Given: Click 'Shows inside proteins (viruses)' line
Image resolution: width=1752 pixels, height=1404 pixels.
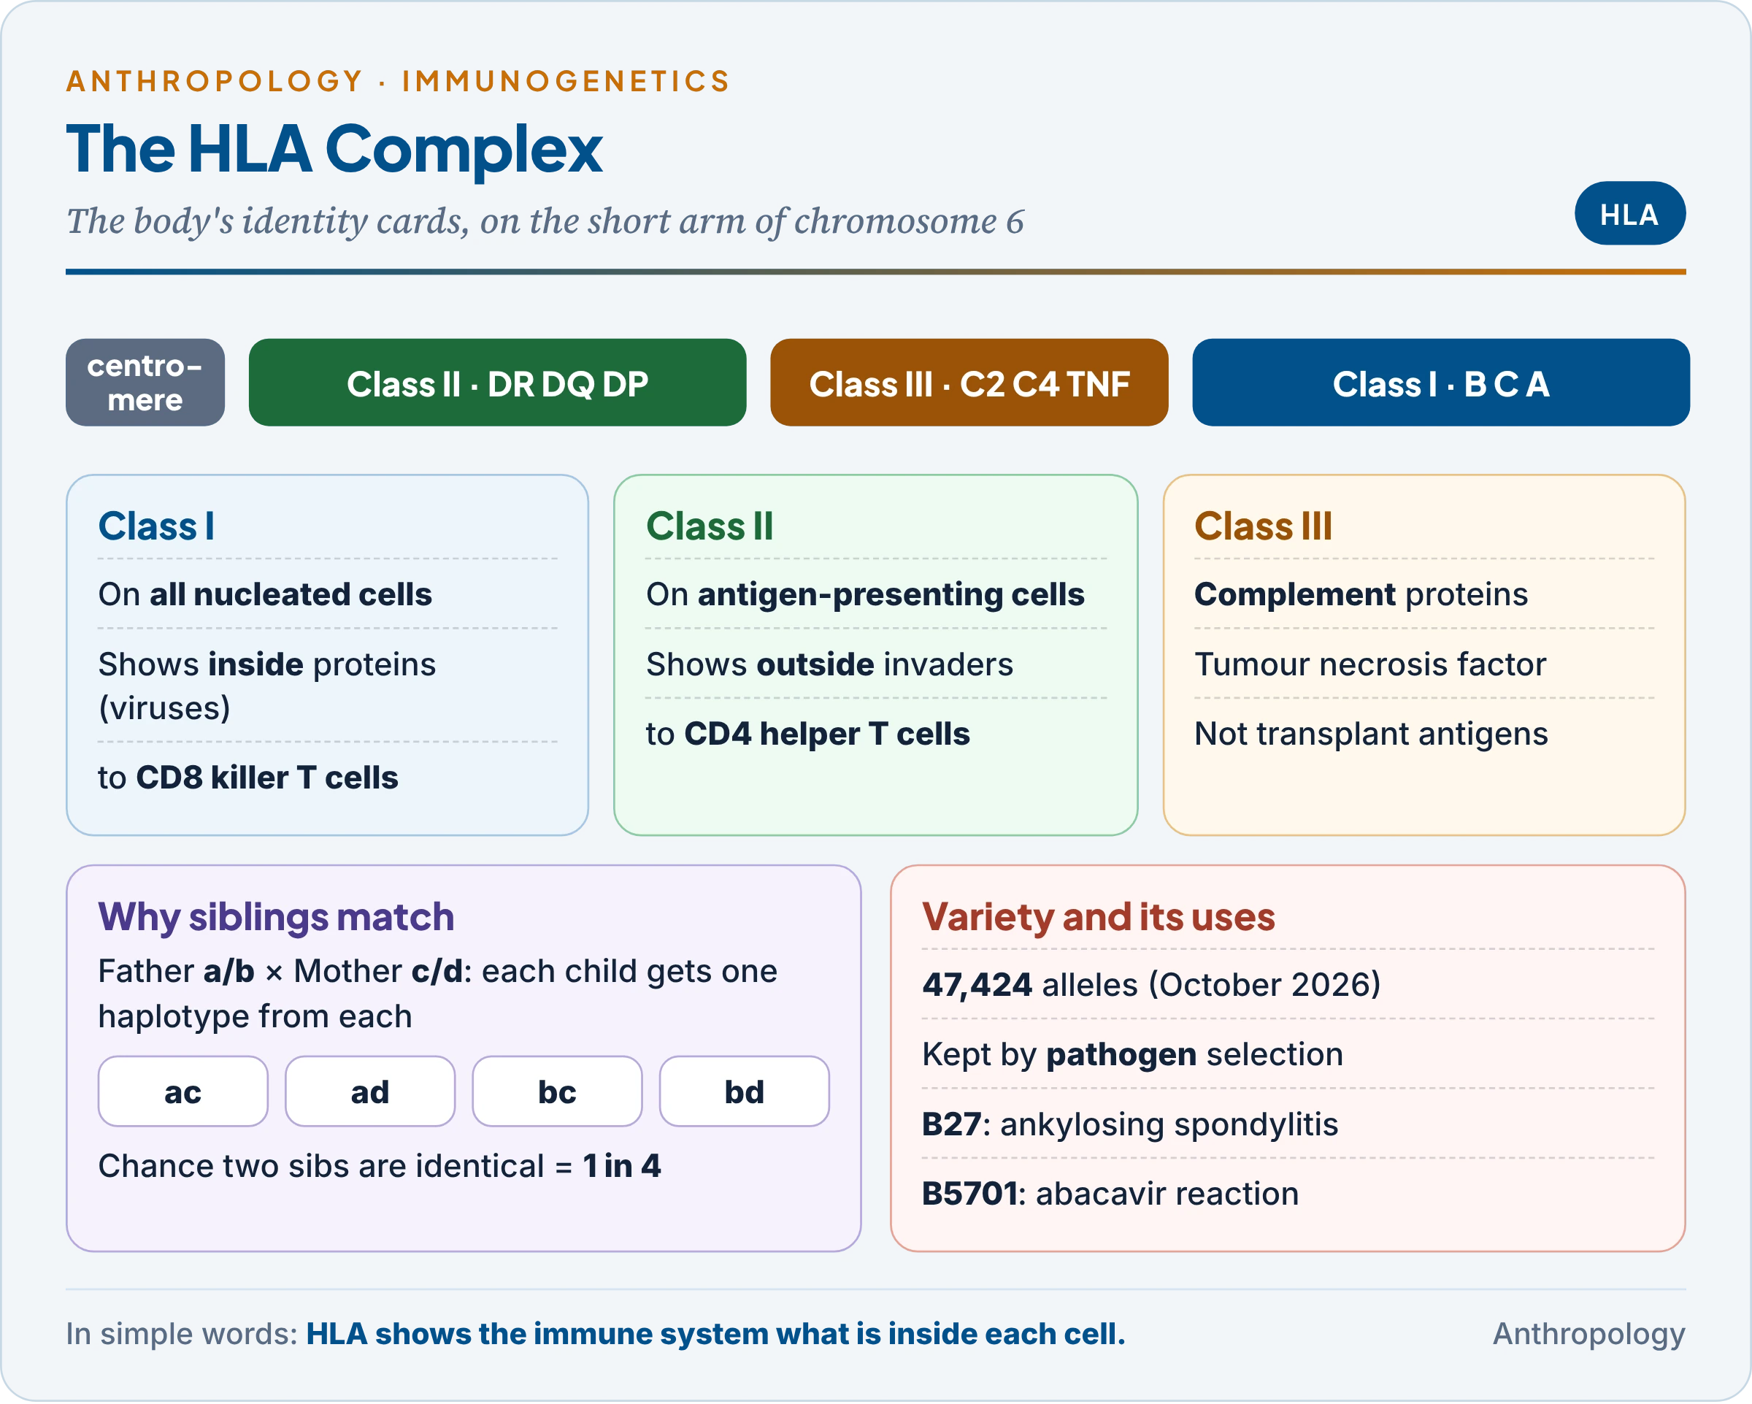Looking at the screenshot, I should pos(267,686).
